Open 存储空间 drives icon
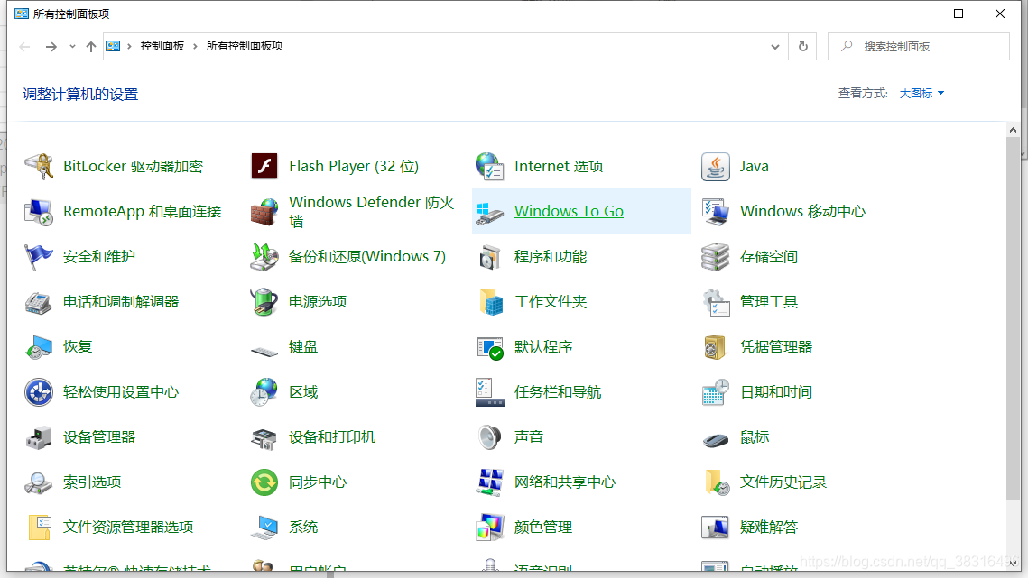Screen dimensions: 1028x578 [716, 257]
